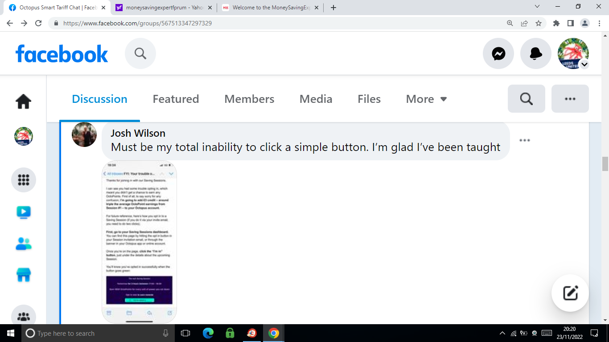Close the Octopus Smart Tariff Chat tab
The height and width of the screenshot is (342, 609).
[103, 8]
